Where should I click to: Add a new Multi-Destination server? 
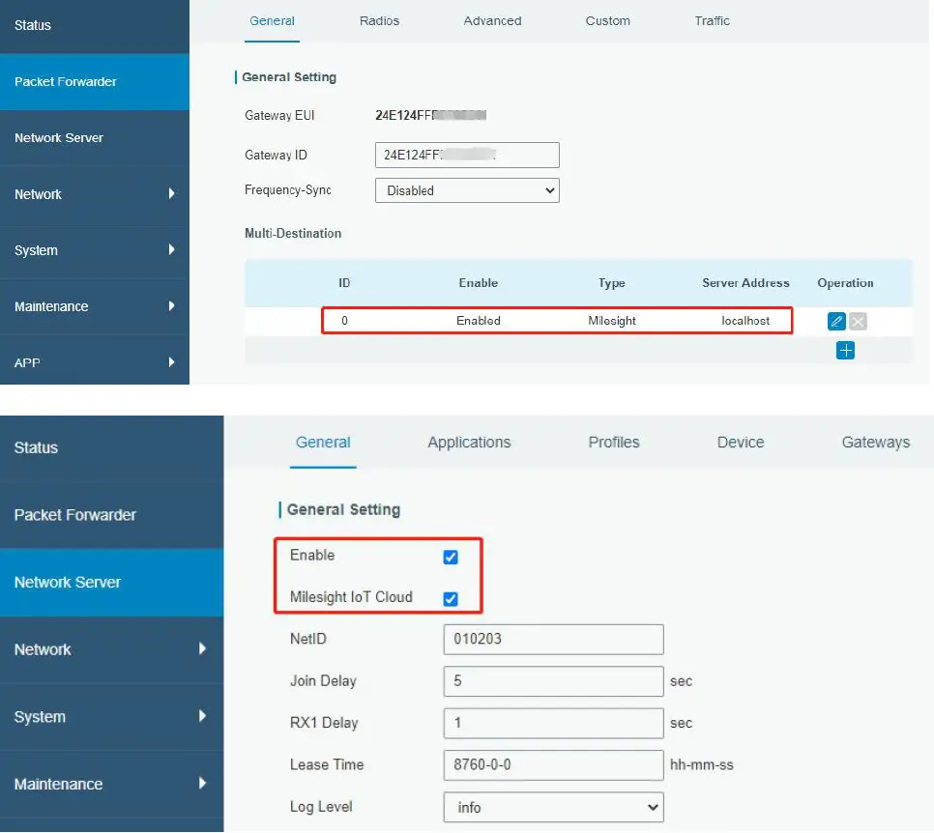click(845, 350)
